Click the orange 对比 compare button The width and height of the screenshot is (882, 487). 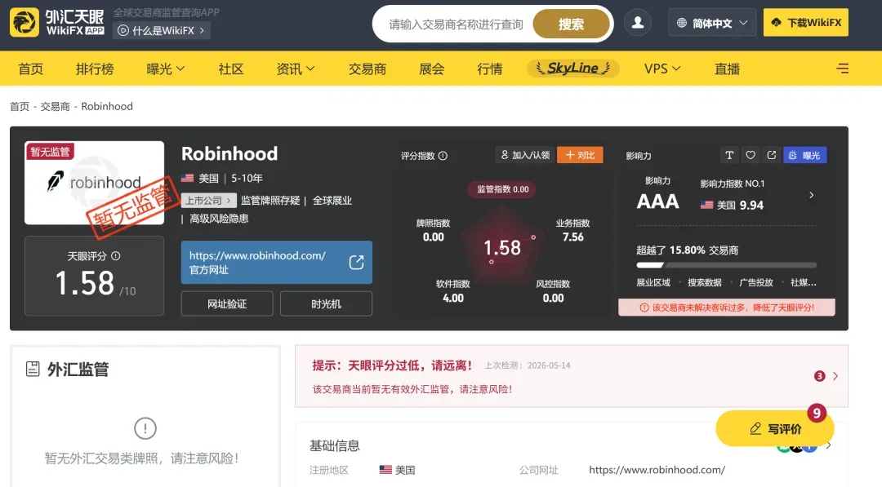pos(580,155)
